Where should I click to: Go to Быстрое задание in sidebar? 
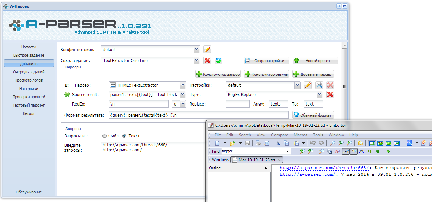(29, 55)
